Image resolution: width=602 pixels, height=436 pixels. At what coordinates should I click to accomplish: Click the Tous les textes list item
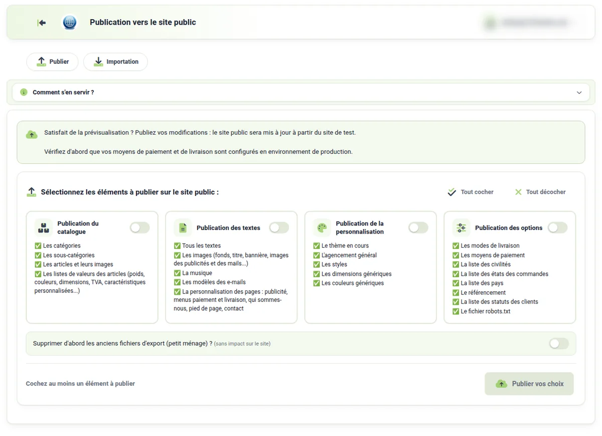(198, 246)
